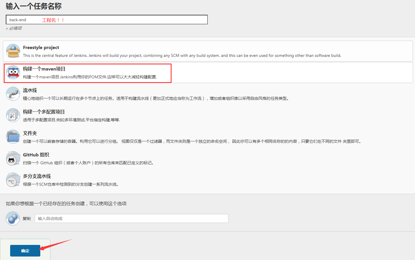
Task: Click the task name field containing back-end
Action: click(107, 20)
